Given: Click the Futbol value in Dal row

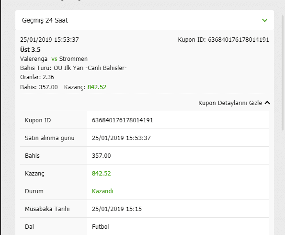Looking at the screenshot, I should 100,227.
